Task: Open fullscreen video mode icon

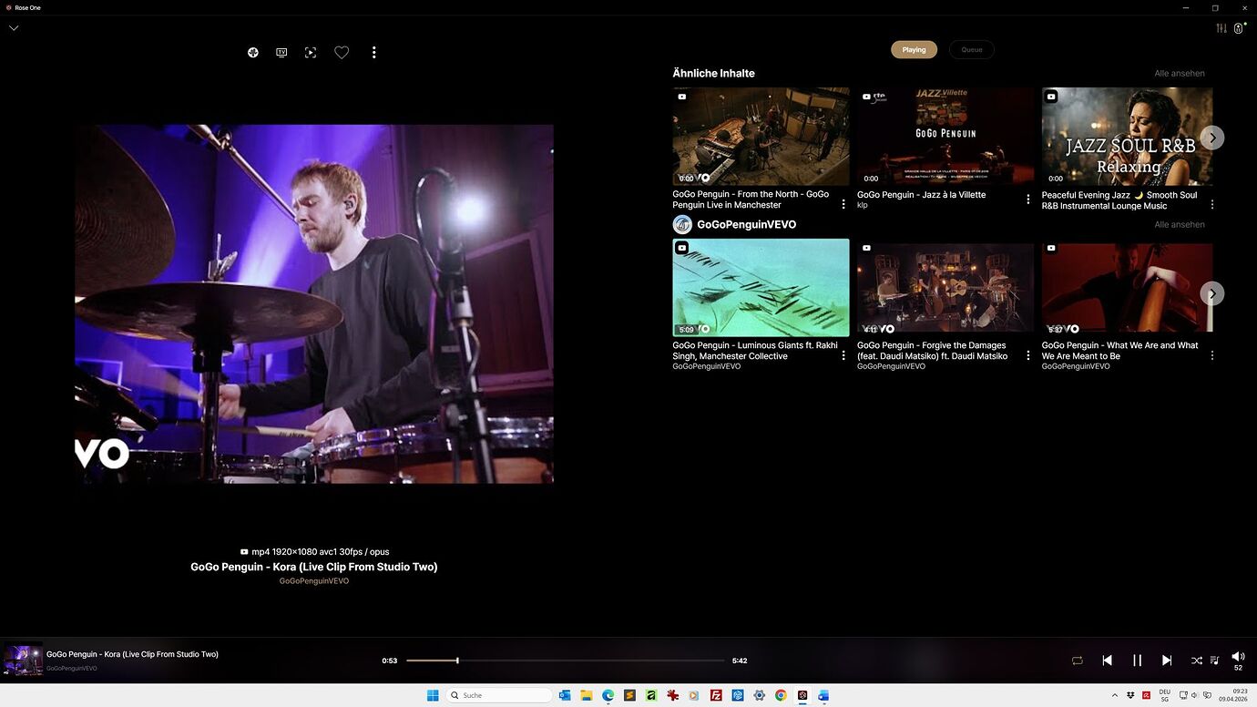Action: point(311,53)
